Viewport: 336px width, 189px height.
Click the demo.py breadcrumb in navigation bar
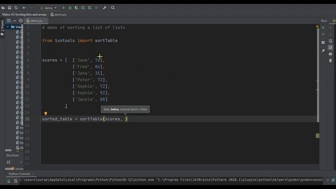pos(58,15)
